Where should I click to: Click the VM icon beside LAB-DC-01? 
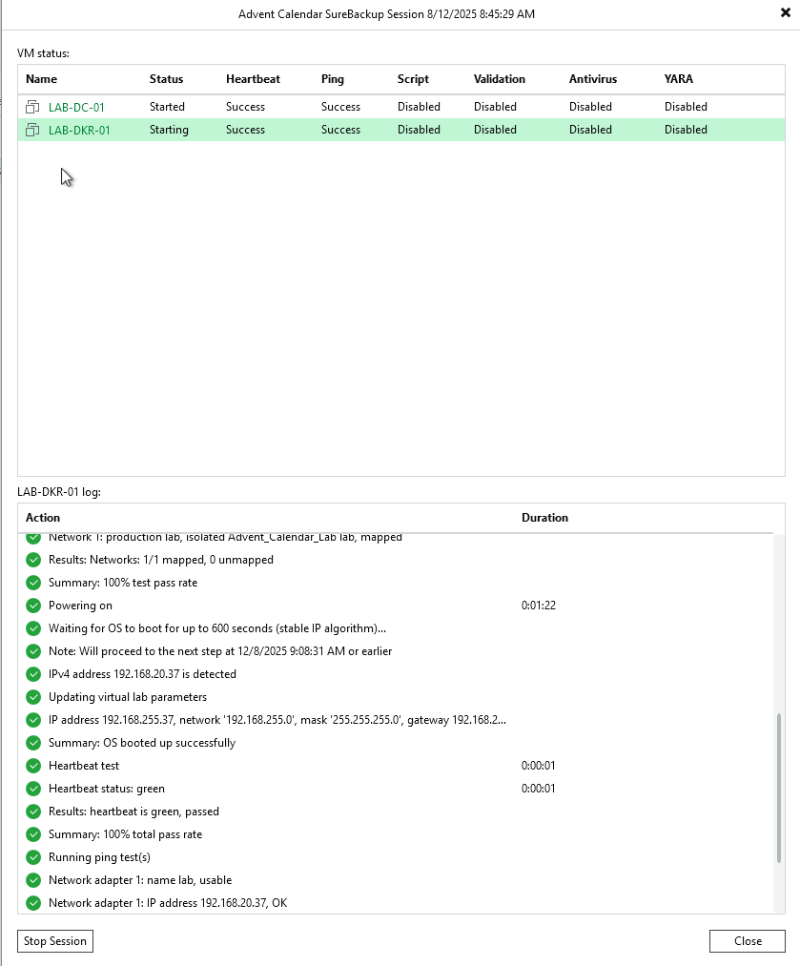(32, 107)
